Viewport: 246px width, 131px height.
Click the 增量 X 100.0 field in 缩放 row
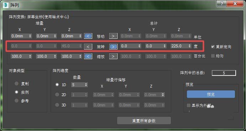(21, 56)
